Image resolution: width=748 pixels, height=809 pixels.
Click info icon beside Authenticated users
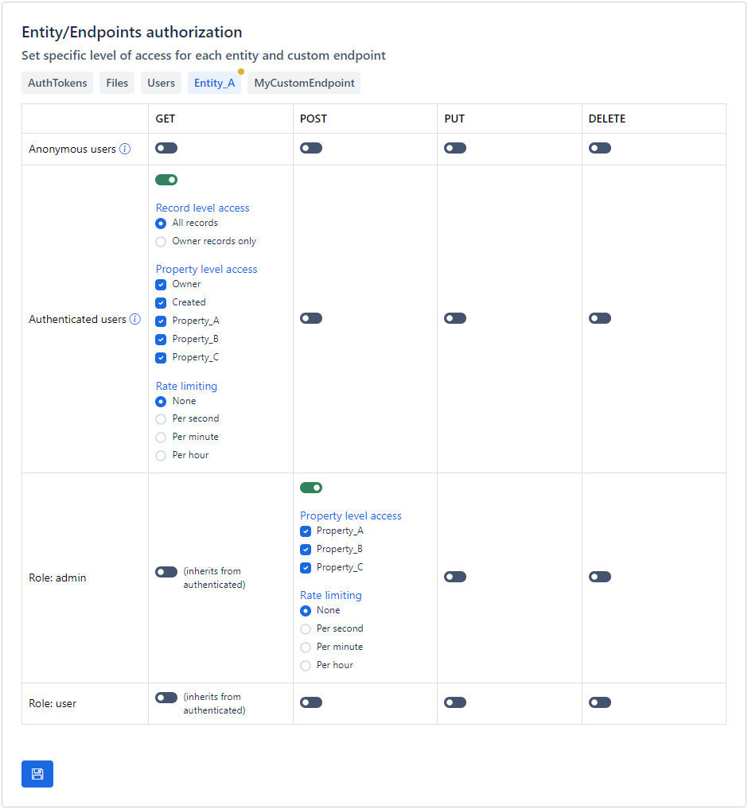(x=135, y=319)
